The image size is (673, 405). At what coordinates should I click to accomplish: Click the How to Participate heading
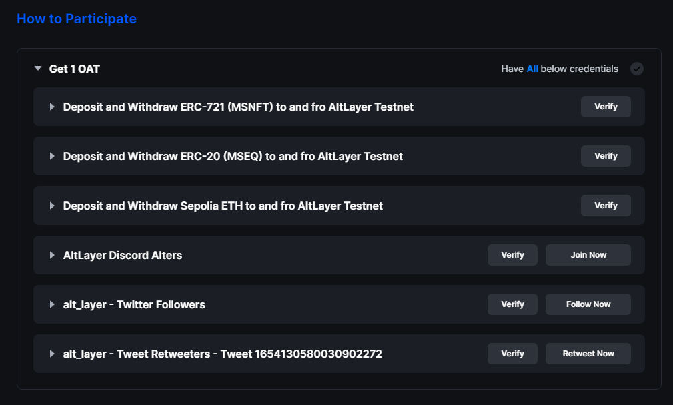coord(77,19)
